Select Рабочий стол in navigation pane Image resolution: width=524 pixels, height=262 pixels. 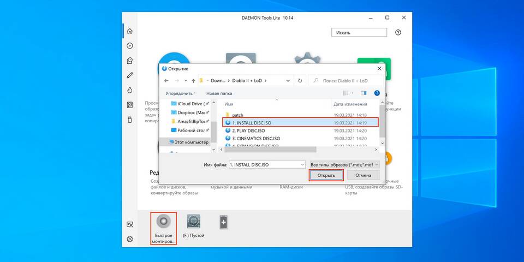(189, 130)
